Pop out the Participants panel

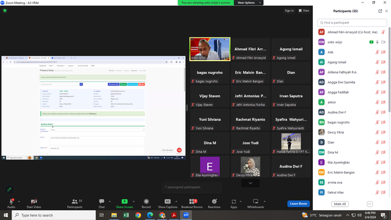[x=380, y=11]
